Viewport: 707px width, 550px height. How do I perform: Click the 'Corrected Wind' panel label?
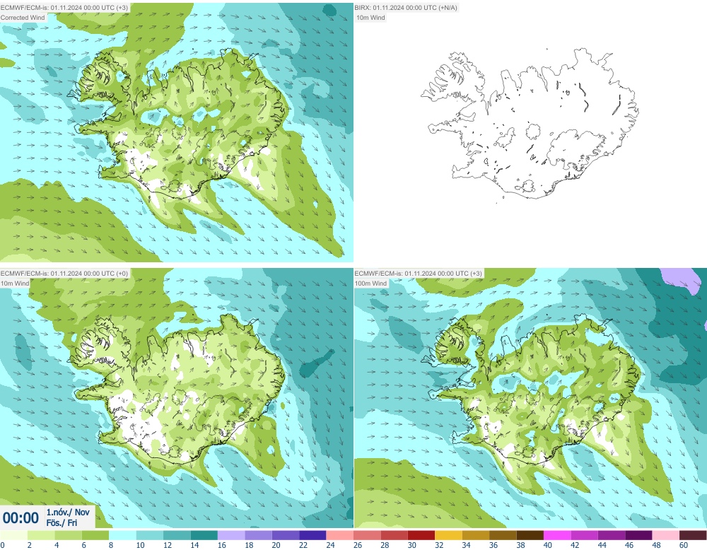23,18
